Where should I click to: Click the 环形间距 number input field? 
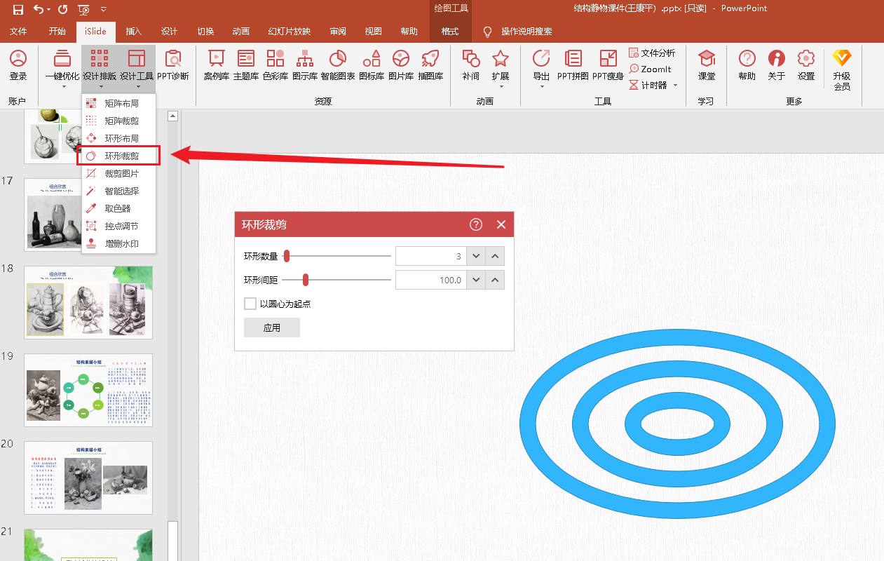pos(431,280)
